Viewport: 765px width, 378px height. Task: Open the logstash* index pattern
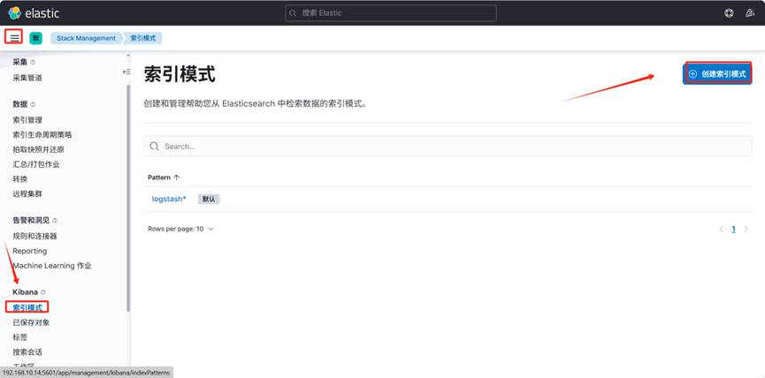pyautogui.click(x=169, y=199)
